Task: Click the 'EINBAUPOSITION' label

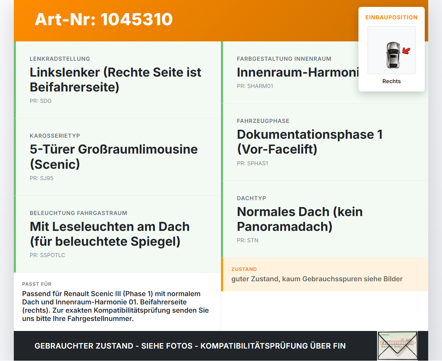Action: [392, 17]
